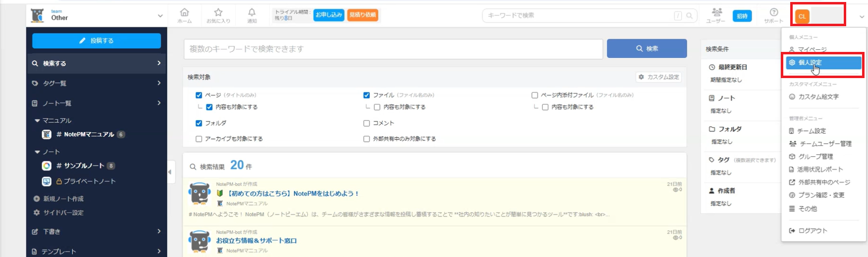Click the 投稿する button
Viewport: 868px width, 257px height.
coord(97,41)
